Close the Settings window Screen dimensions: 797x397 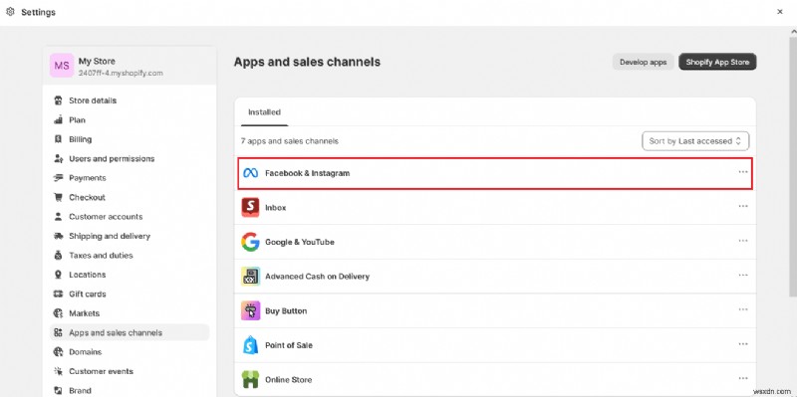coord(780,12)
